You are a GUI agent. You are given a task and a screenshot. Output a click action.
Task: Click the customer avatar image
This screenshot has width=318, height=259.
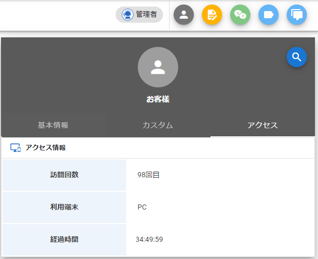[x=158, y=67]
